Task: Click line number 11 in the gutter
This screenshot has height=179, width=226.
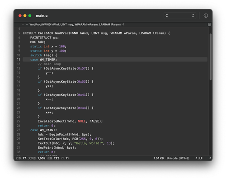Action: click(19, 60)
